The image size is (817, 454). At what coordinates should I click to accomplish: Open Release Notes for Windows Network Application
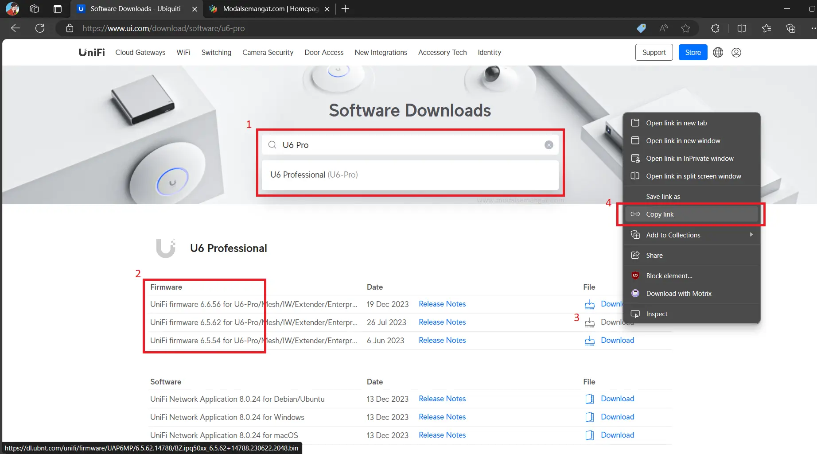[x=442, y=417]
